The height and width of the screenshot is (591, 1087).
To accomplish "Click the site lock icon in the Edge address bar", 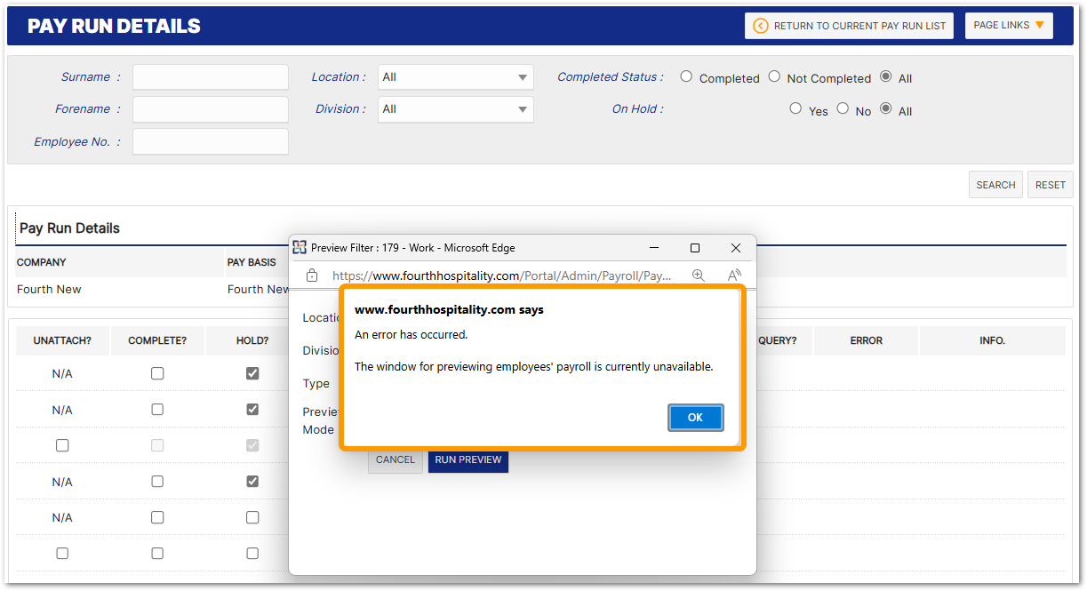I will [x=312, y=276].
